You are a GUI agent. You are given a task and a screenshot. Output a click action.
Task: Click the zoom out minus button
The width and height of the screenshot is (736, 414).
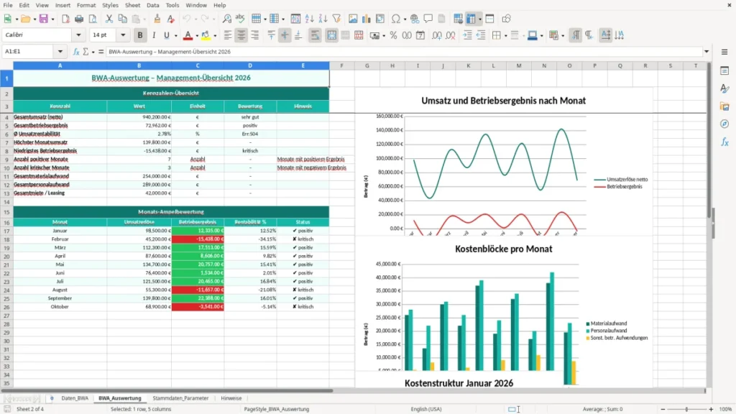click(x=663, y=409)
